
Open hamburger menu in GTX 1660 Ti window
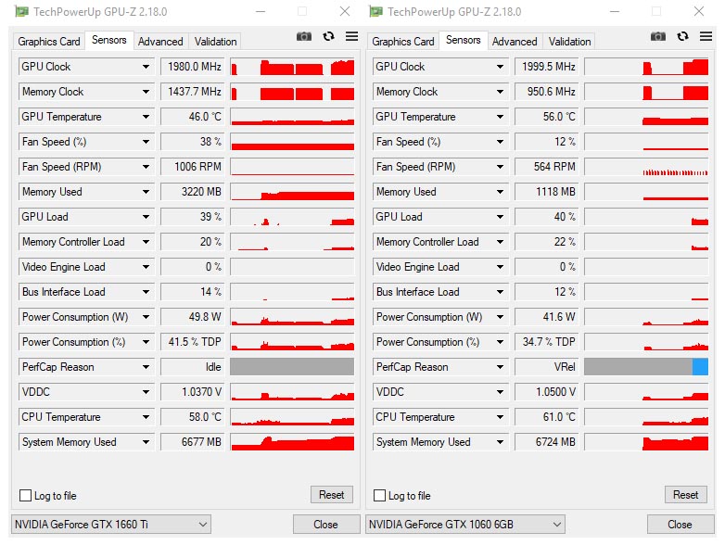tap(352, 36)
